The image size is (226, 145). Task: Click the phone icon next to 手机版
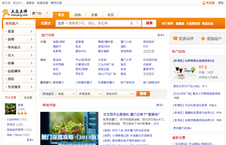point(204,3)
